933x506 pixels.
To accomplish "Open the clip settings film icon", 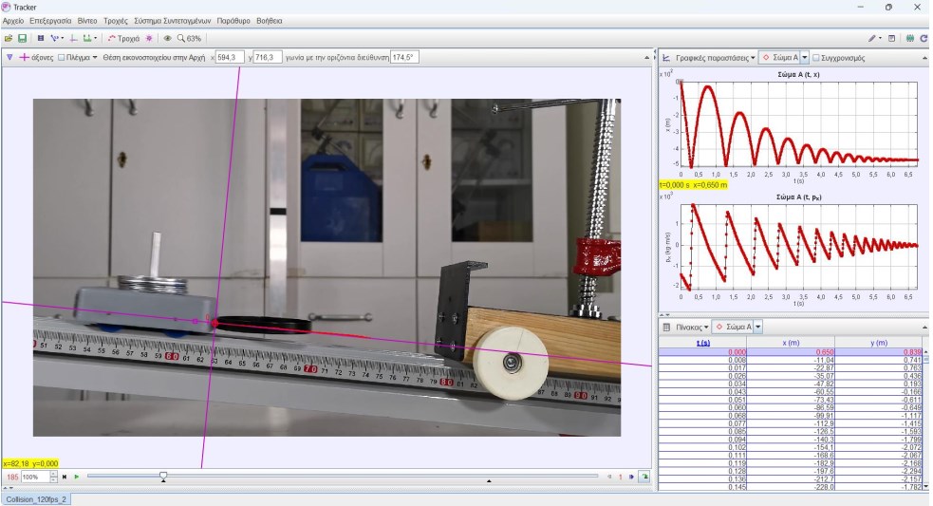I will click(40, 39).
